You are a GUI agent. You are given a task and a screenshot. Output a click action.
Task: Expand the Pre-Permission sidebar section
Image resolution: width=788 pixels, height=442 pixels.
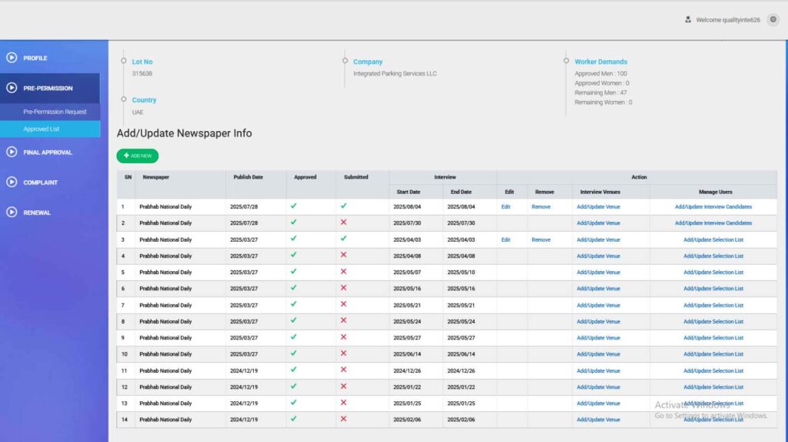click(x=48, y=89)
